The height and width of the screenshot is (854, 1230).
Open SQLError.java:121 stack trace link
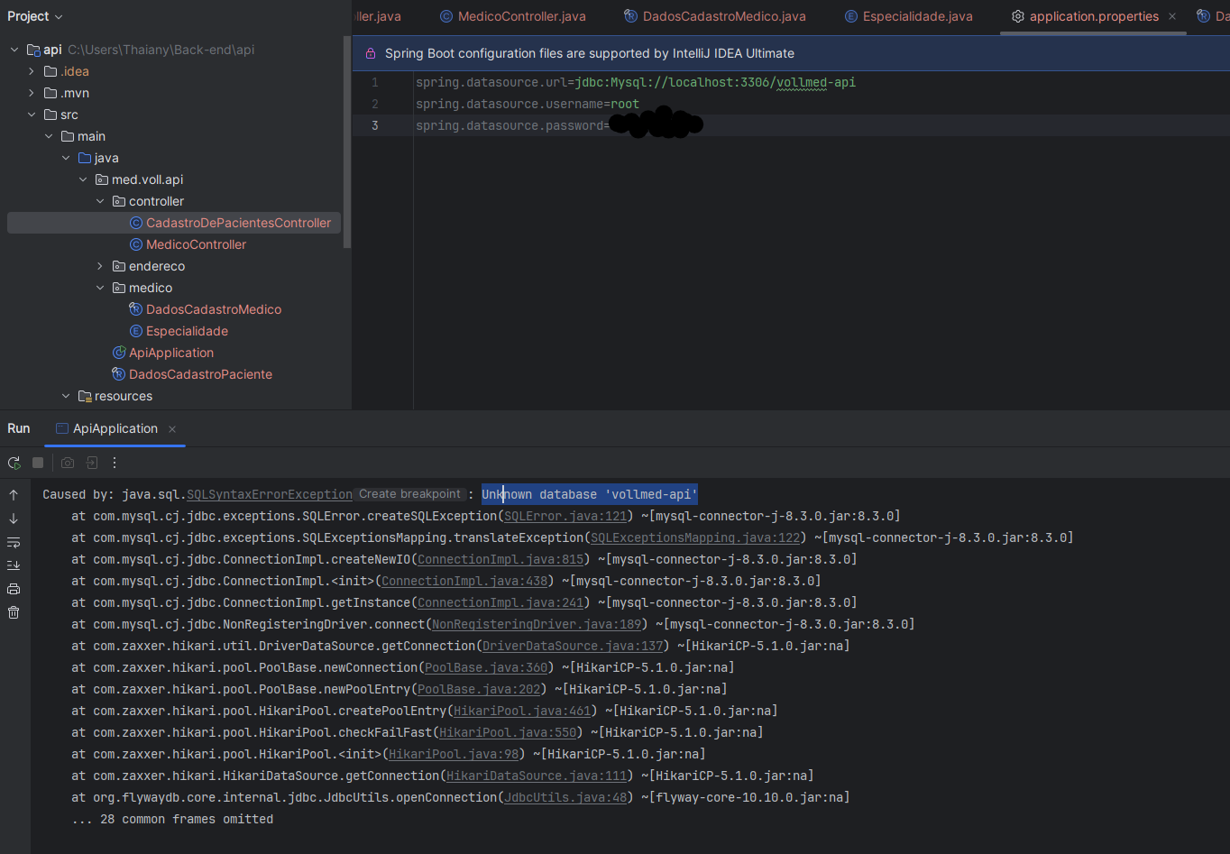click(x=565, y=516)
